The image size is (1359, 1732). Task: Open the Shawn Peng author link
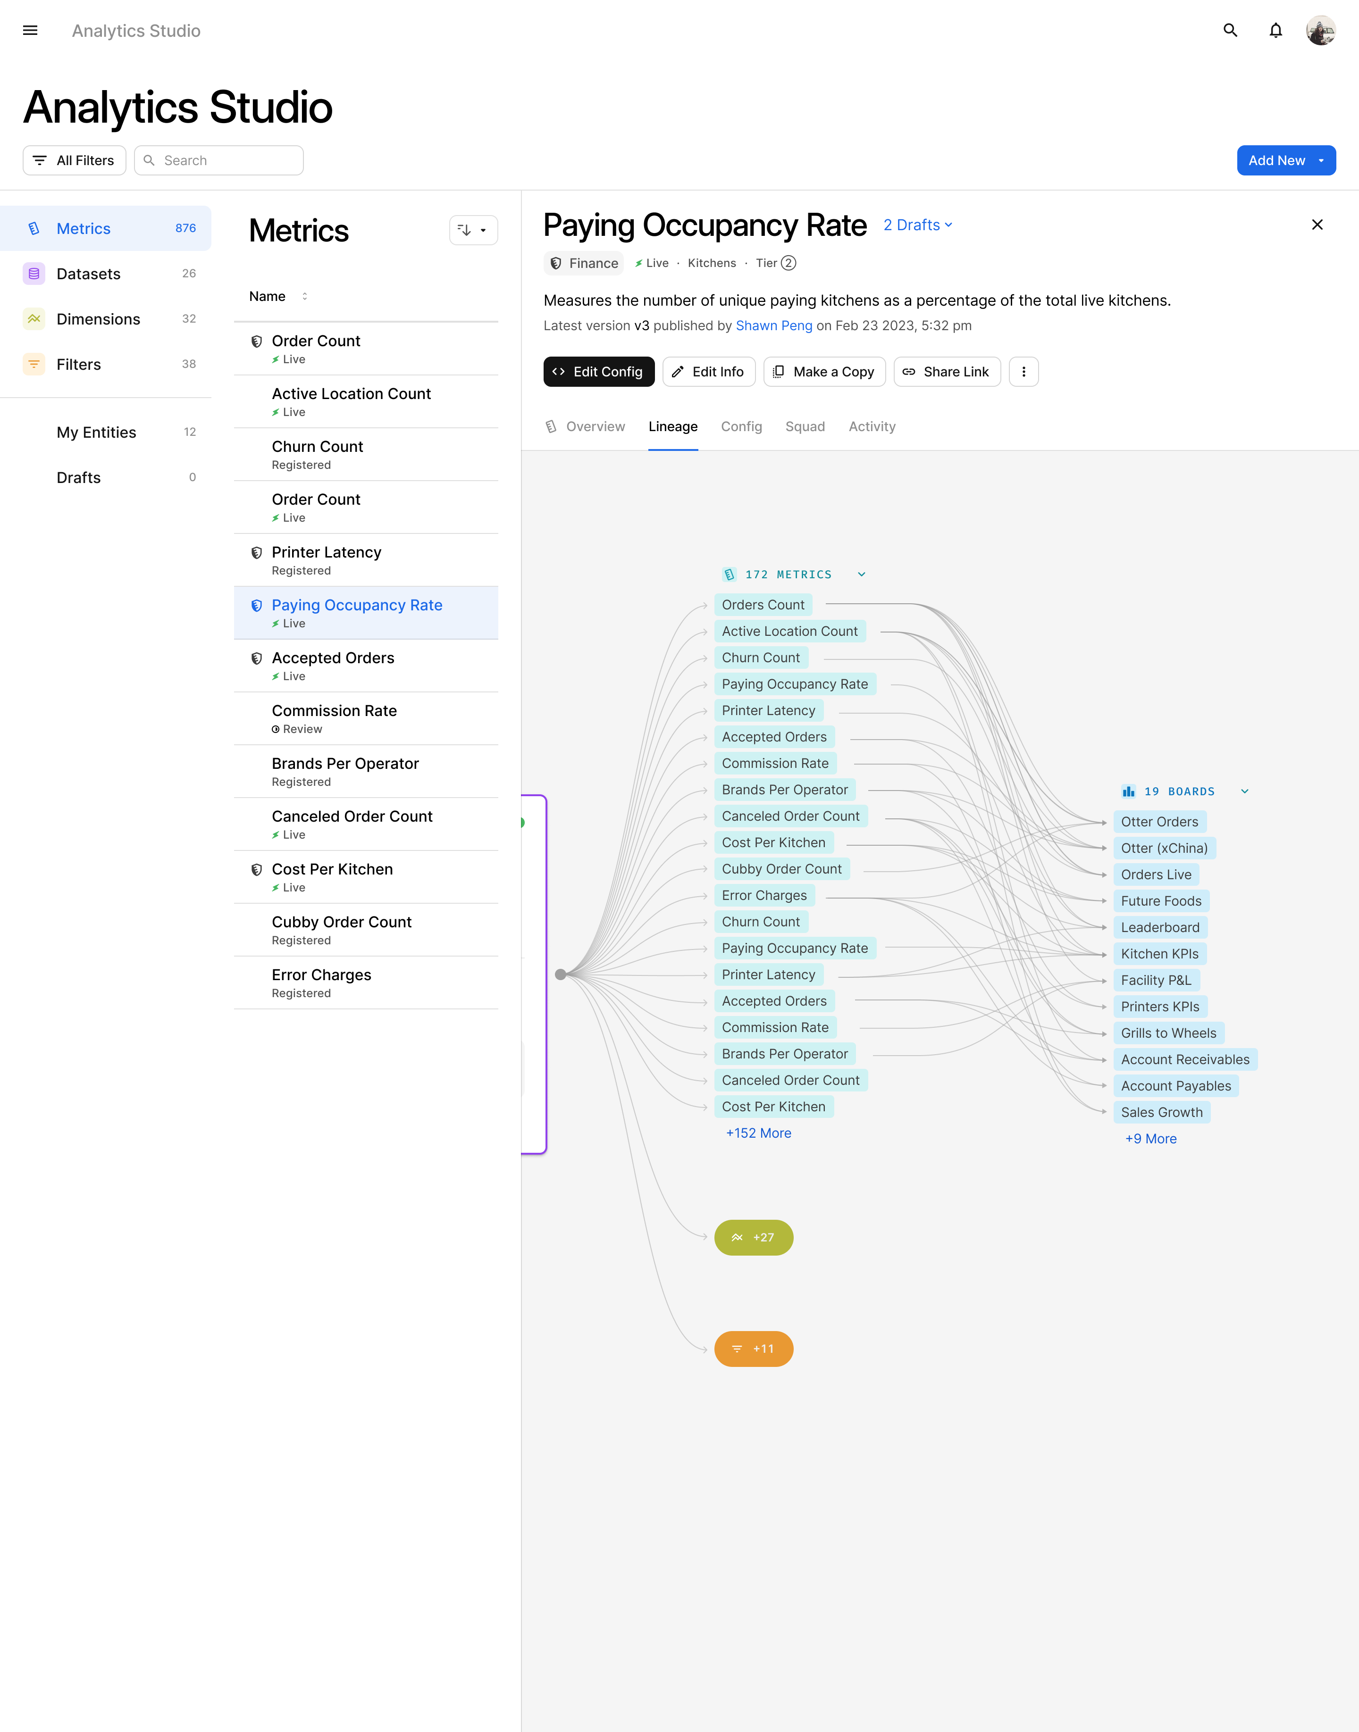773,325
